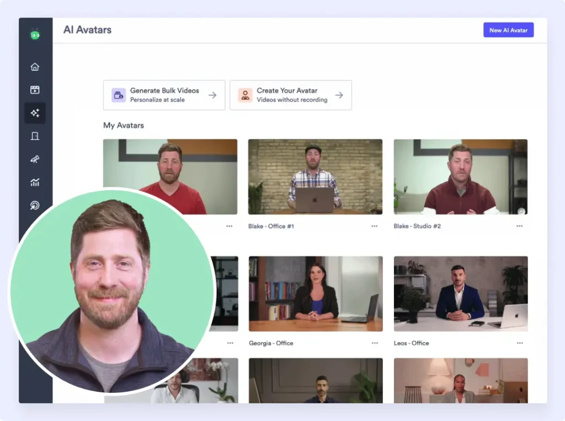Screen dimensions: 565x421
Task: Click the telescope icon in the sidebar
Action: (x=35, y=159)
